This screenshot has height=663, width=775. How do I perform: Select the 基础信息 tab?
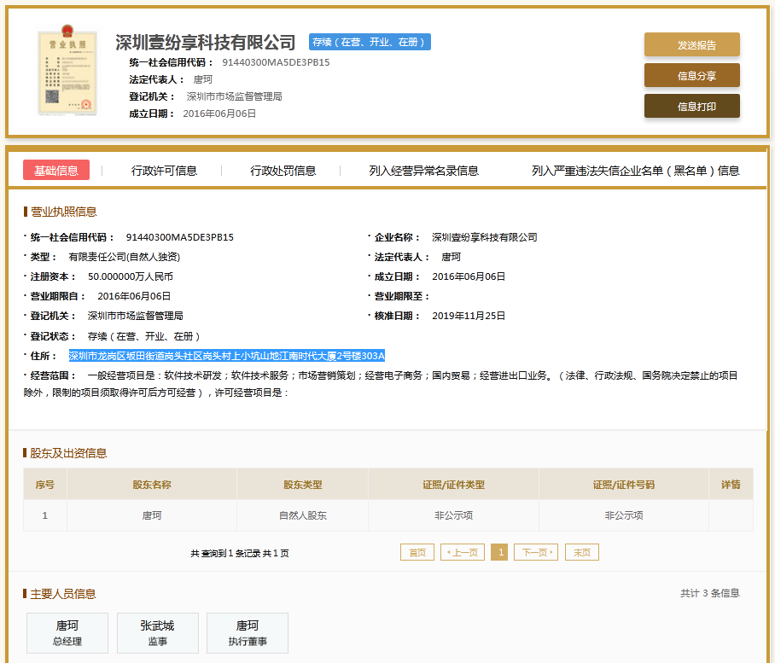point(55,170)
